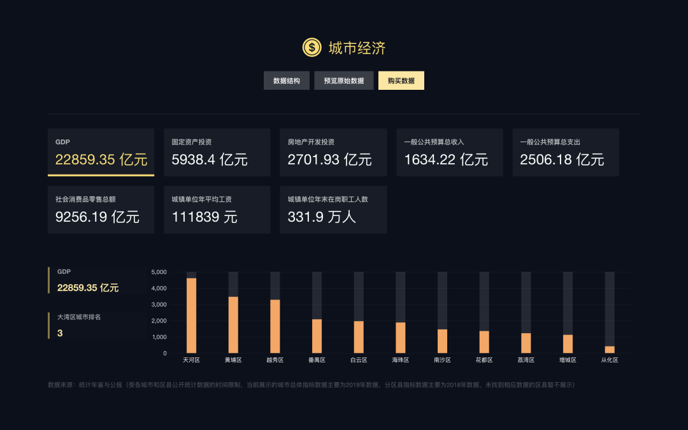The height and width of the screenshot is (430, 688).
Task: Click the 增城区 bar in chart
Action: click(x=568, y=344)
